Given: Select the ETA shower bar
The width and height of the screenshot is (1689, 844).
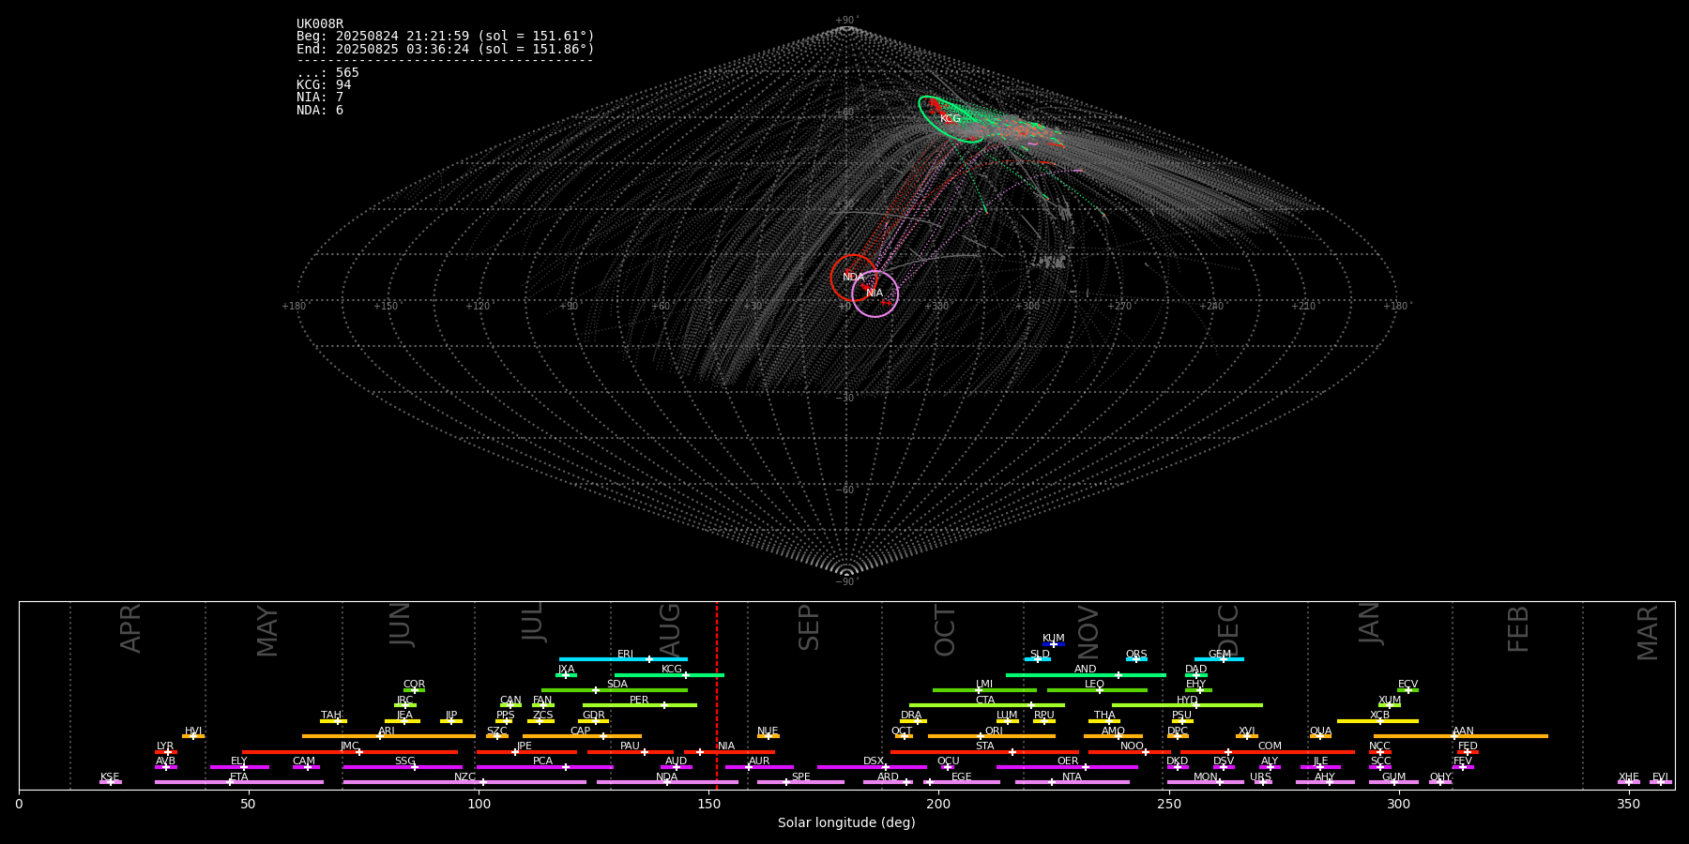Looking at the screenshot, I should [239, 782].
